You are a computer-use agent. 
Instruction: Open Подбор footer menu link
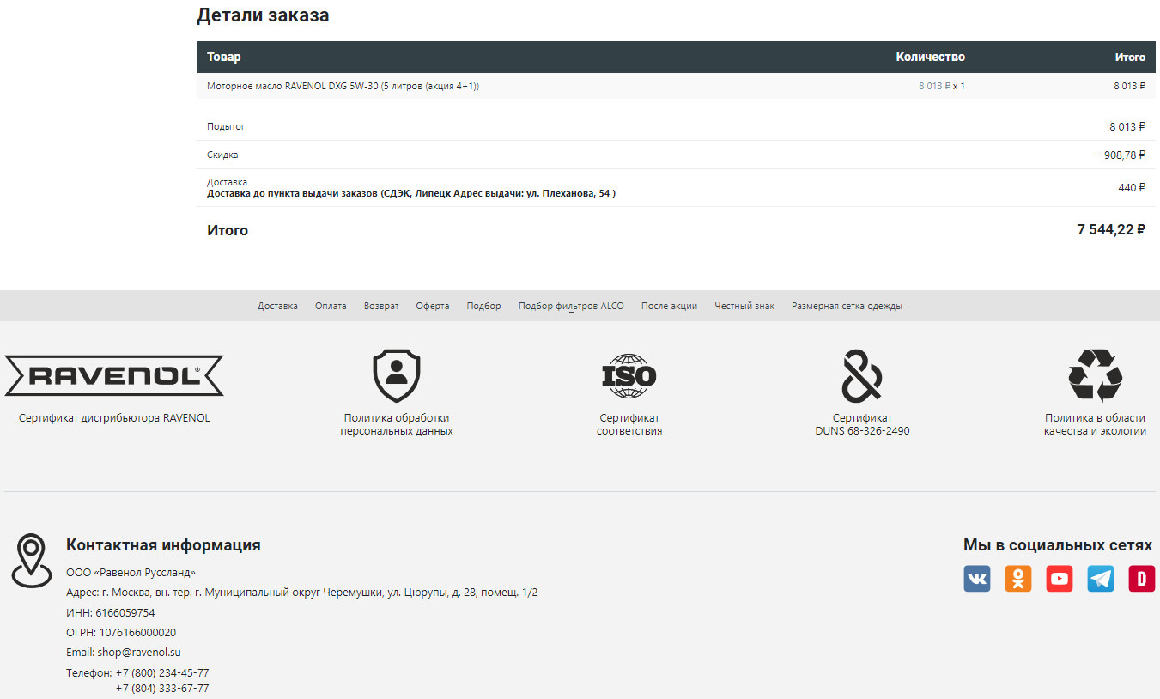click(484, 306)
